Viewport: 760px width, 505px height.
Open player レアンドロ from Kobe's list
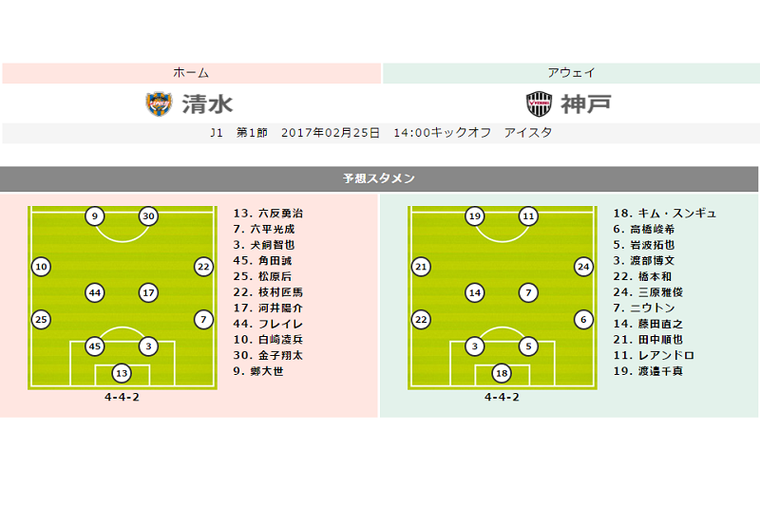coord(655,354)
